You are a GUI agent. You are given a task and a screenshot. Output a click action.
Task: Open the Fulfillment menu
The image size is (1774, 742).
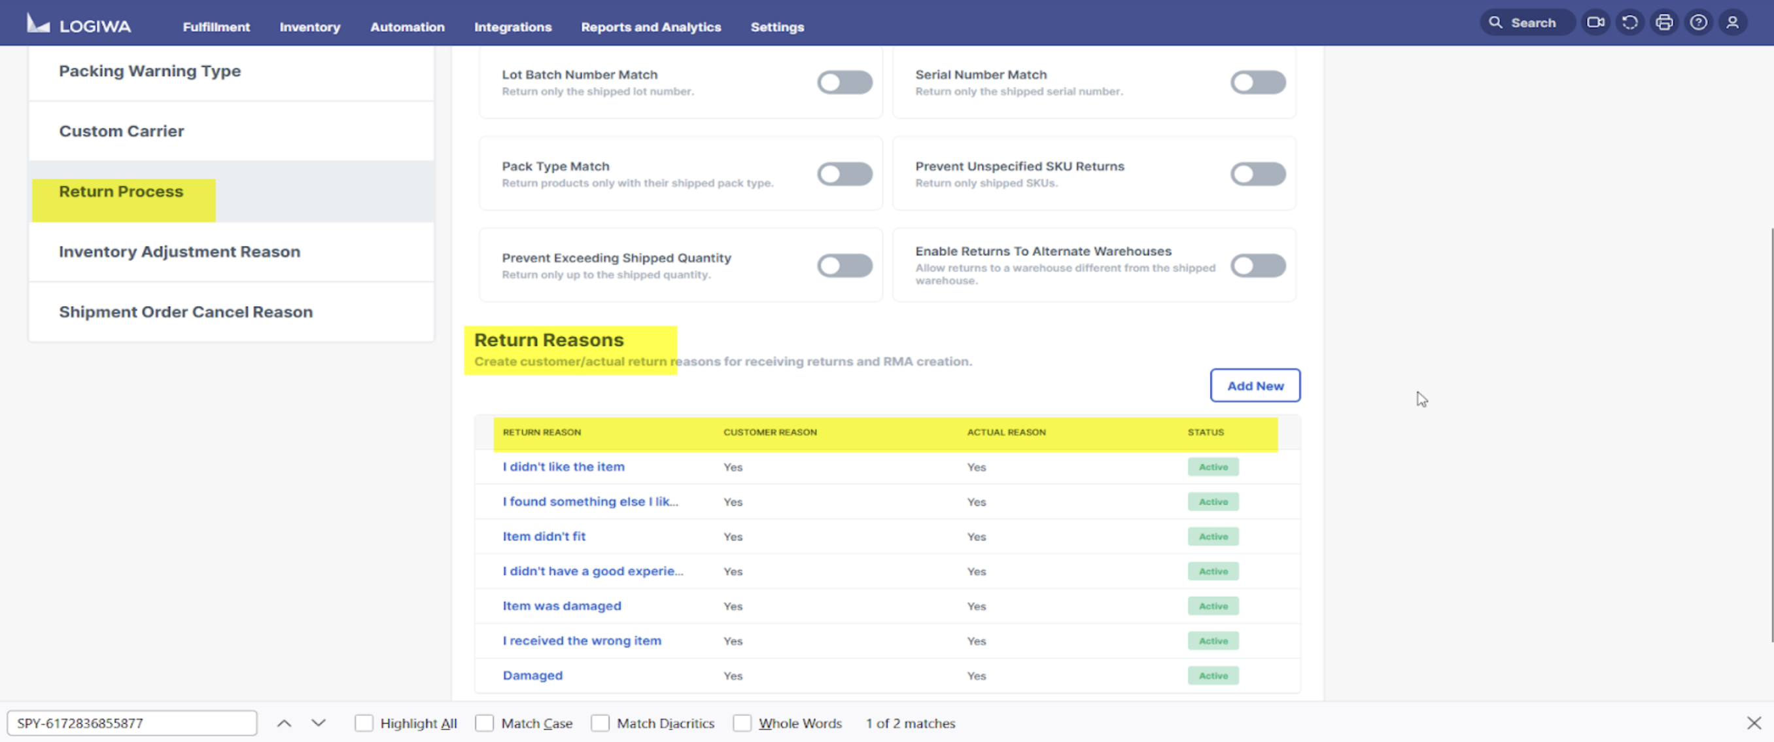pyautogui.click(x=217, y=27)
